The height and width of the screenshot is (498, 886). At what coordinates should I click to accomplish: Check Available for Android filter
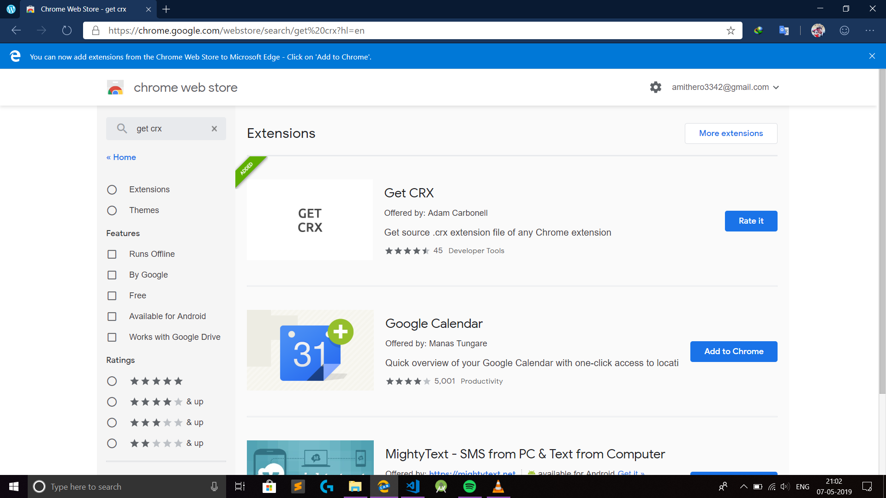click(112, 316)
